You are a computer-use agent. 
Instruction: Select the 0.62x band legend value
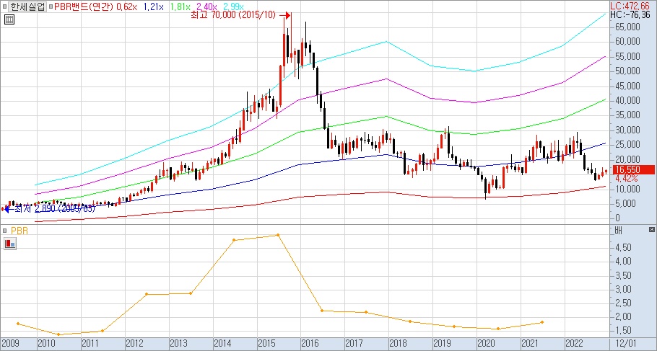click(127, 6)
